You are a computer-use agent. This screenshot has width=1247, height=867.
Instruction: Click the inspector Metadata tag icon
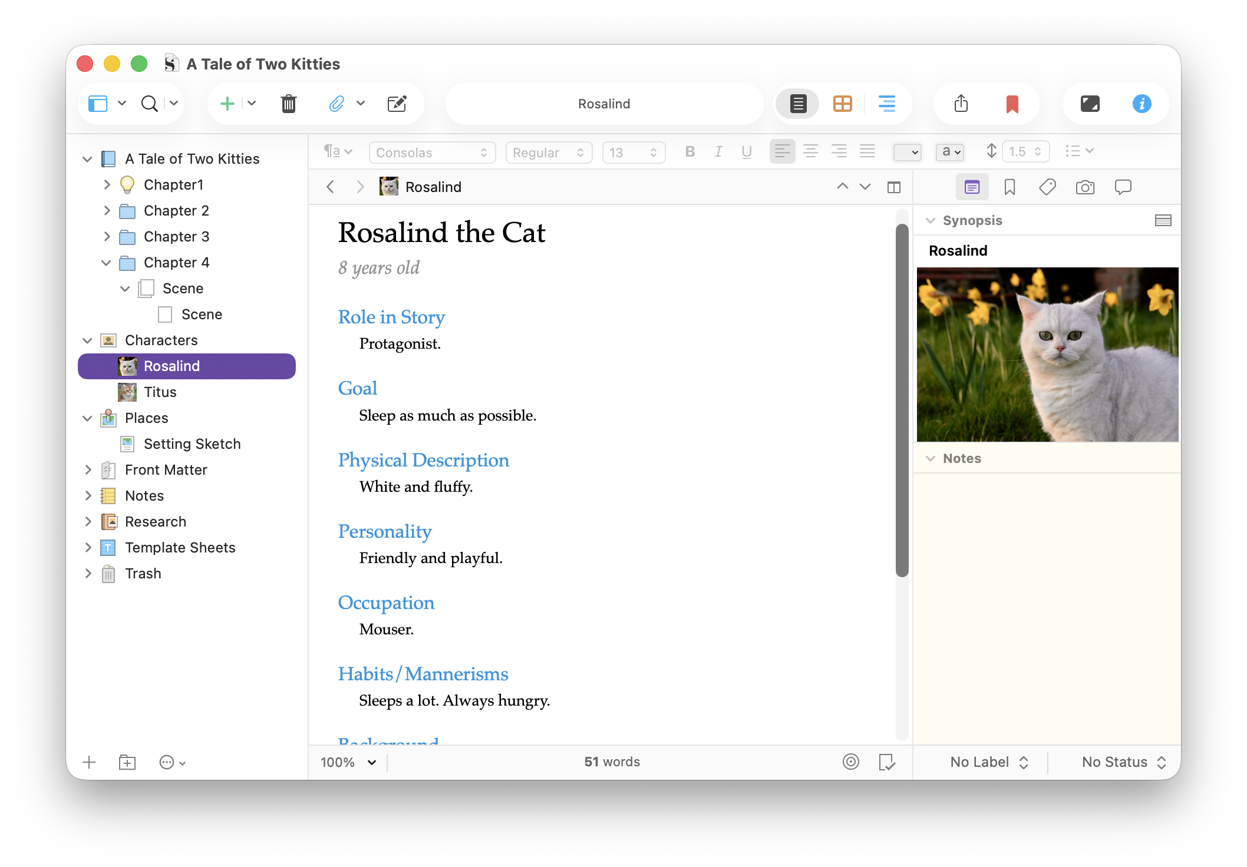1047,187
